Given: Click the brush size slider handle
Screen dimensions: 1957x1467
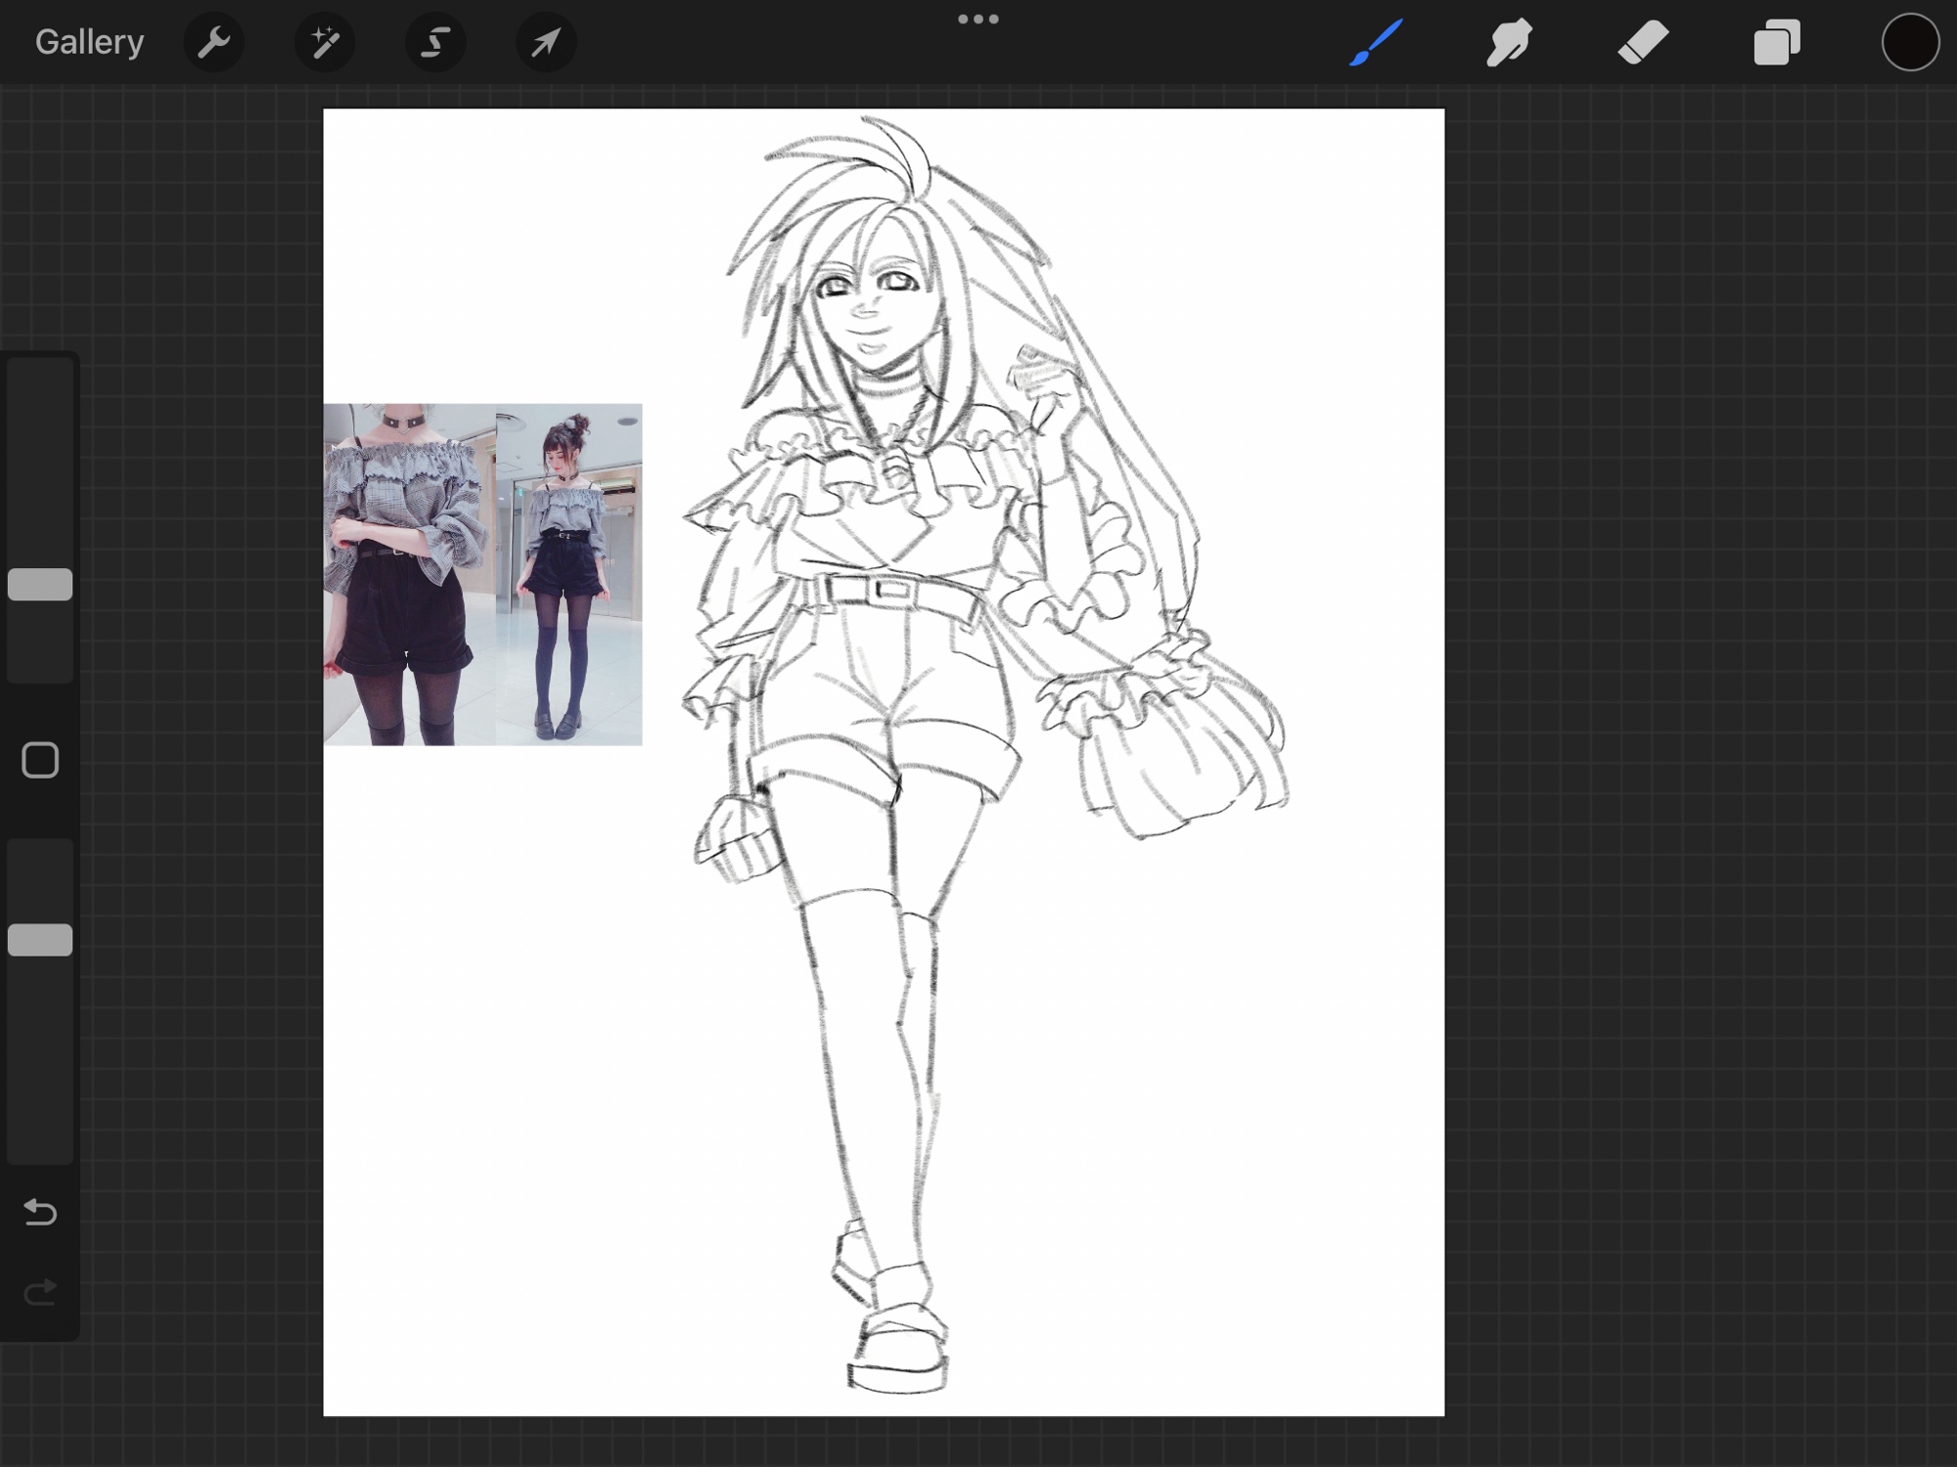Looking at the screenshot, I should click(40, 584).
